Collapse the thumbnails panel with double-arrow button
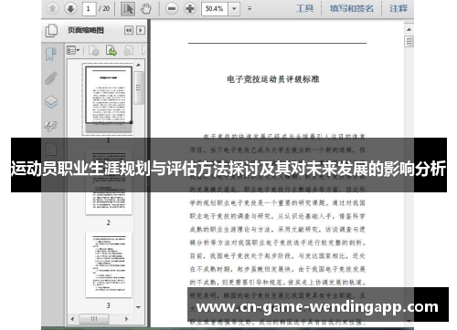 coord(129,30)
